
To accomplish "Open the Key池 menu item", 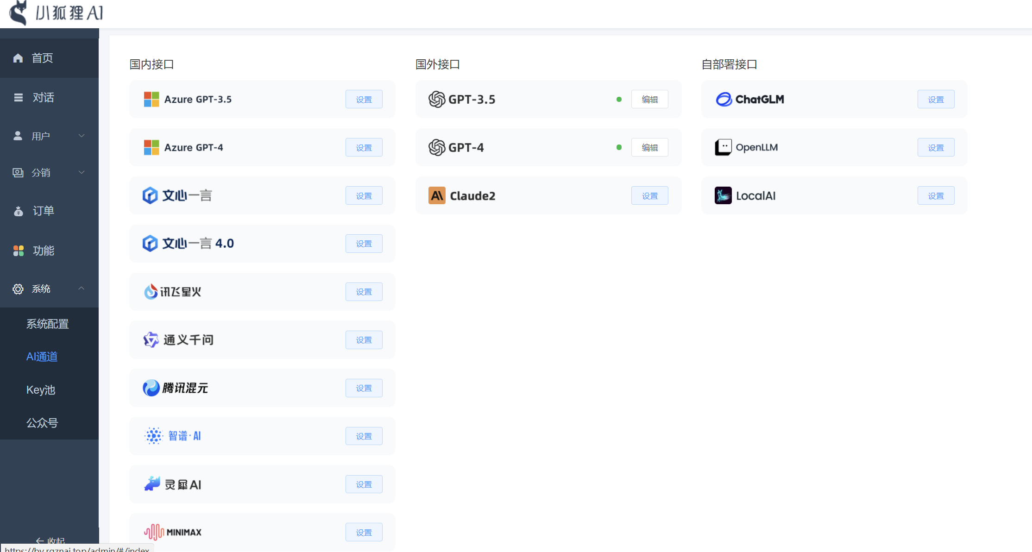I will point(41,390).
